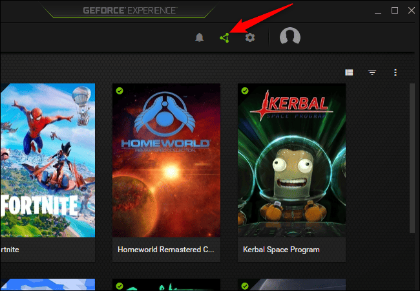Close the GeForce Experience window

(412, 10)
